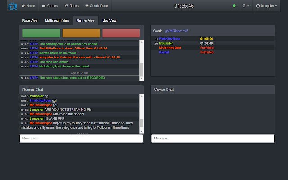Viewport: 288px width, 180px height.
Task: Click log line about RECORDED status
Action: click(72, 78)
